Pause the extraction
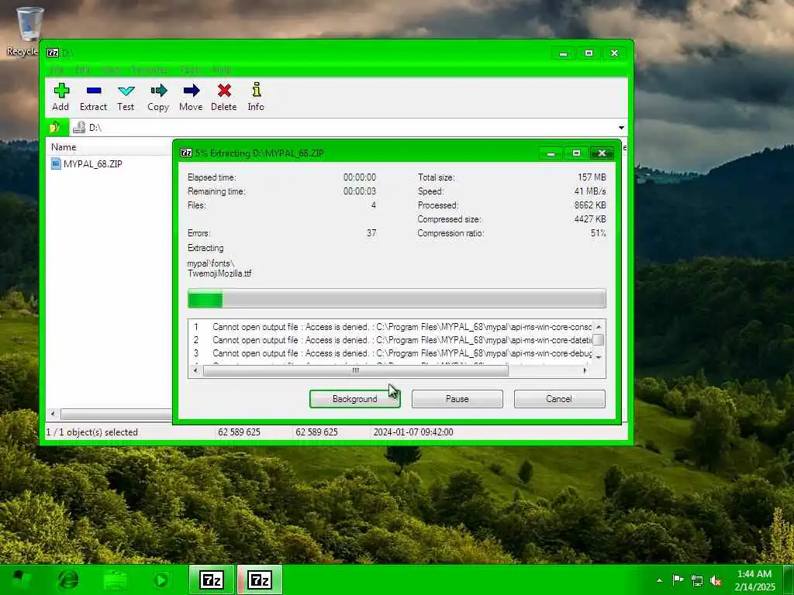 457,399
